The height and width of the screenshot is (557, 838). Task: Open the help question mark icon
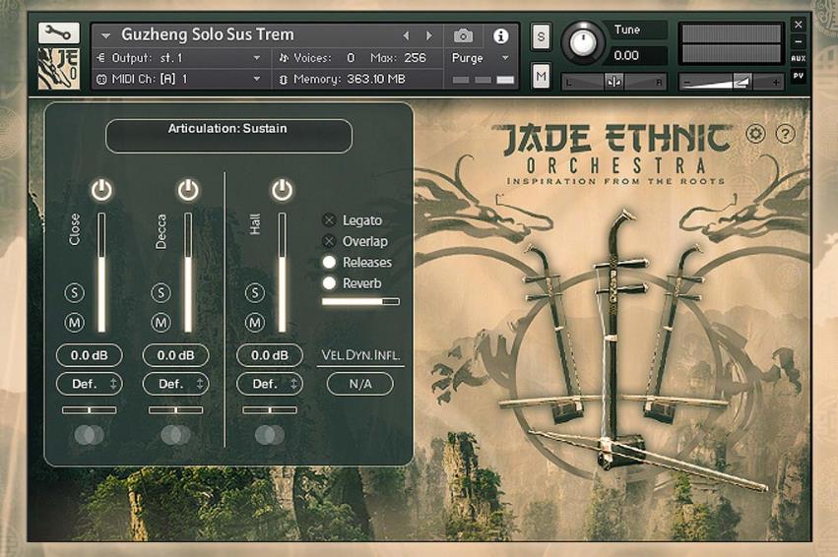(x=785, y=134)
